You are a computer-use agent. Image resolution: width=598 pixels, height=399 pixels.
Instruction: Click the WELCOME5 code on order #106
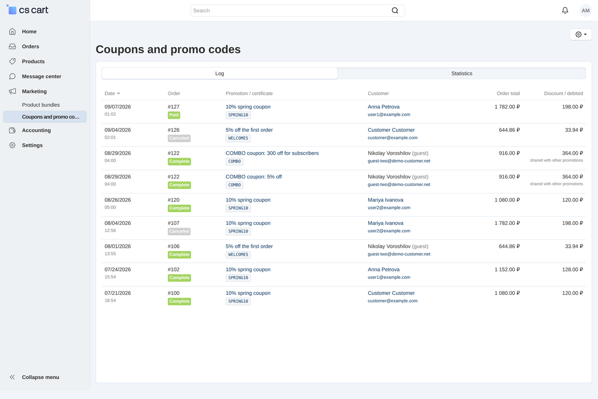pos(238,254)
